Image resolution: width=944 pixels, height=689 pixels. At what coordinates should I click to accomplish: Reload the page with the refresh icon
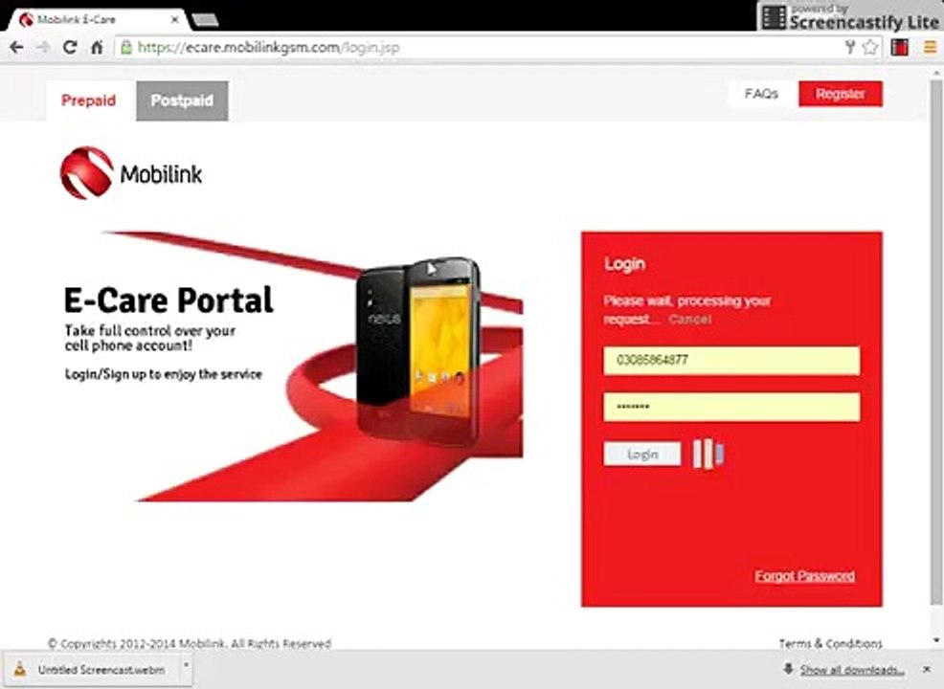[x=70, y=48]
